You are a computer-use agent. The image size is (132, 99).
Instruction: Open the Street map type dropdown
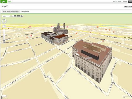pos(6,16)
